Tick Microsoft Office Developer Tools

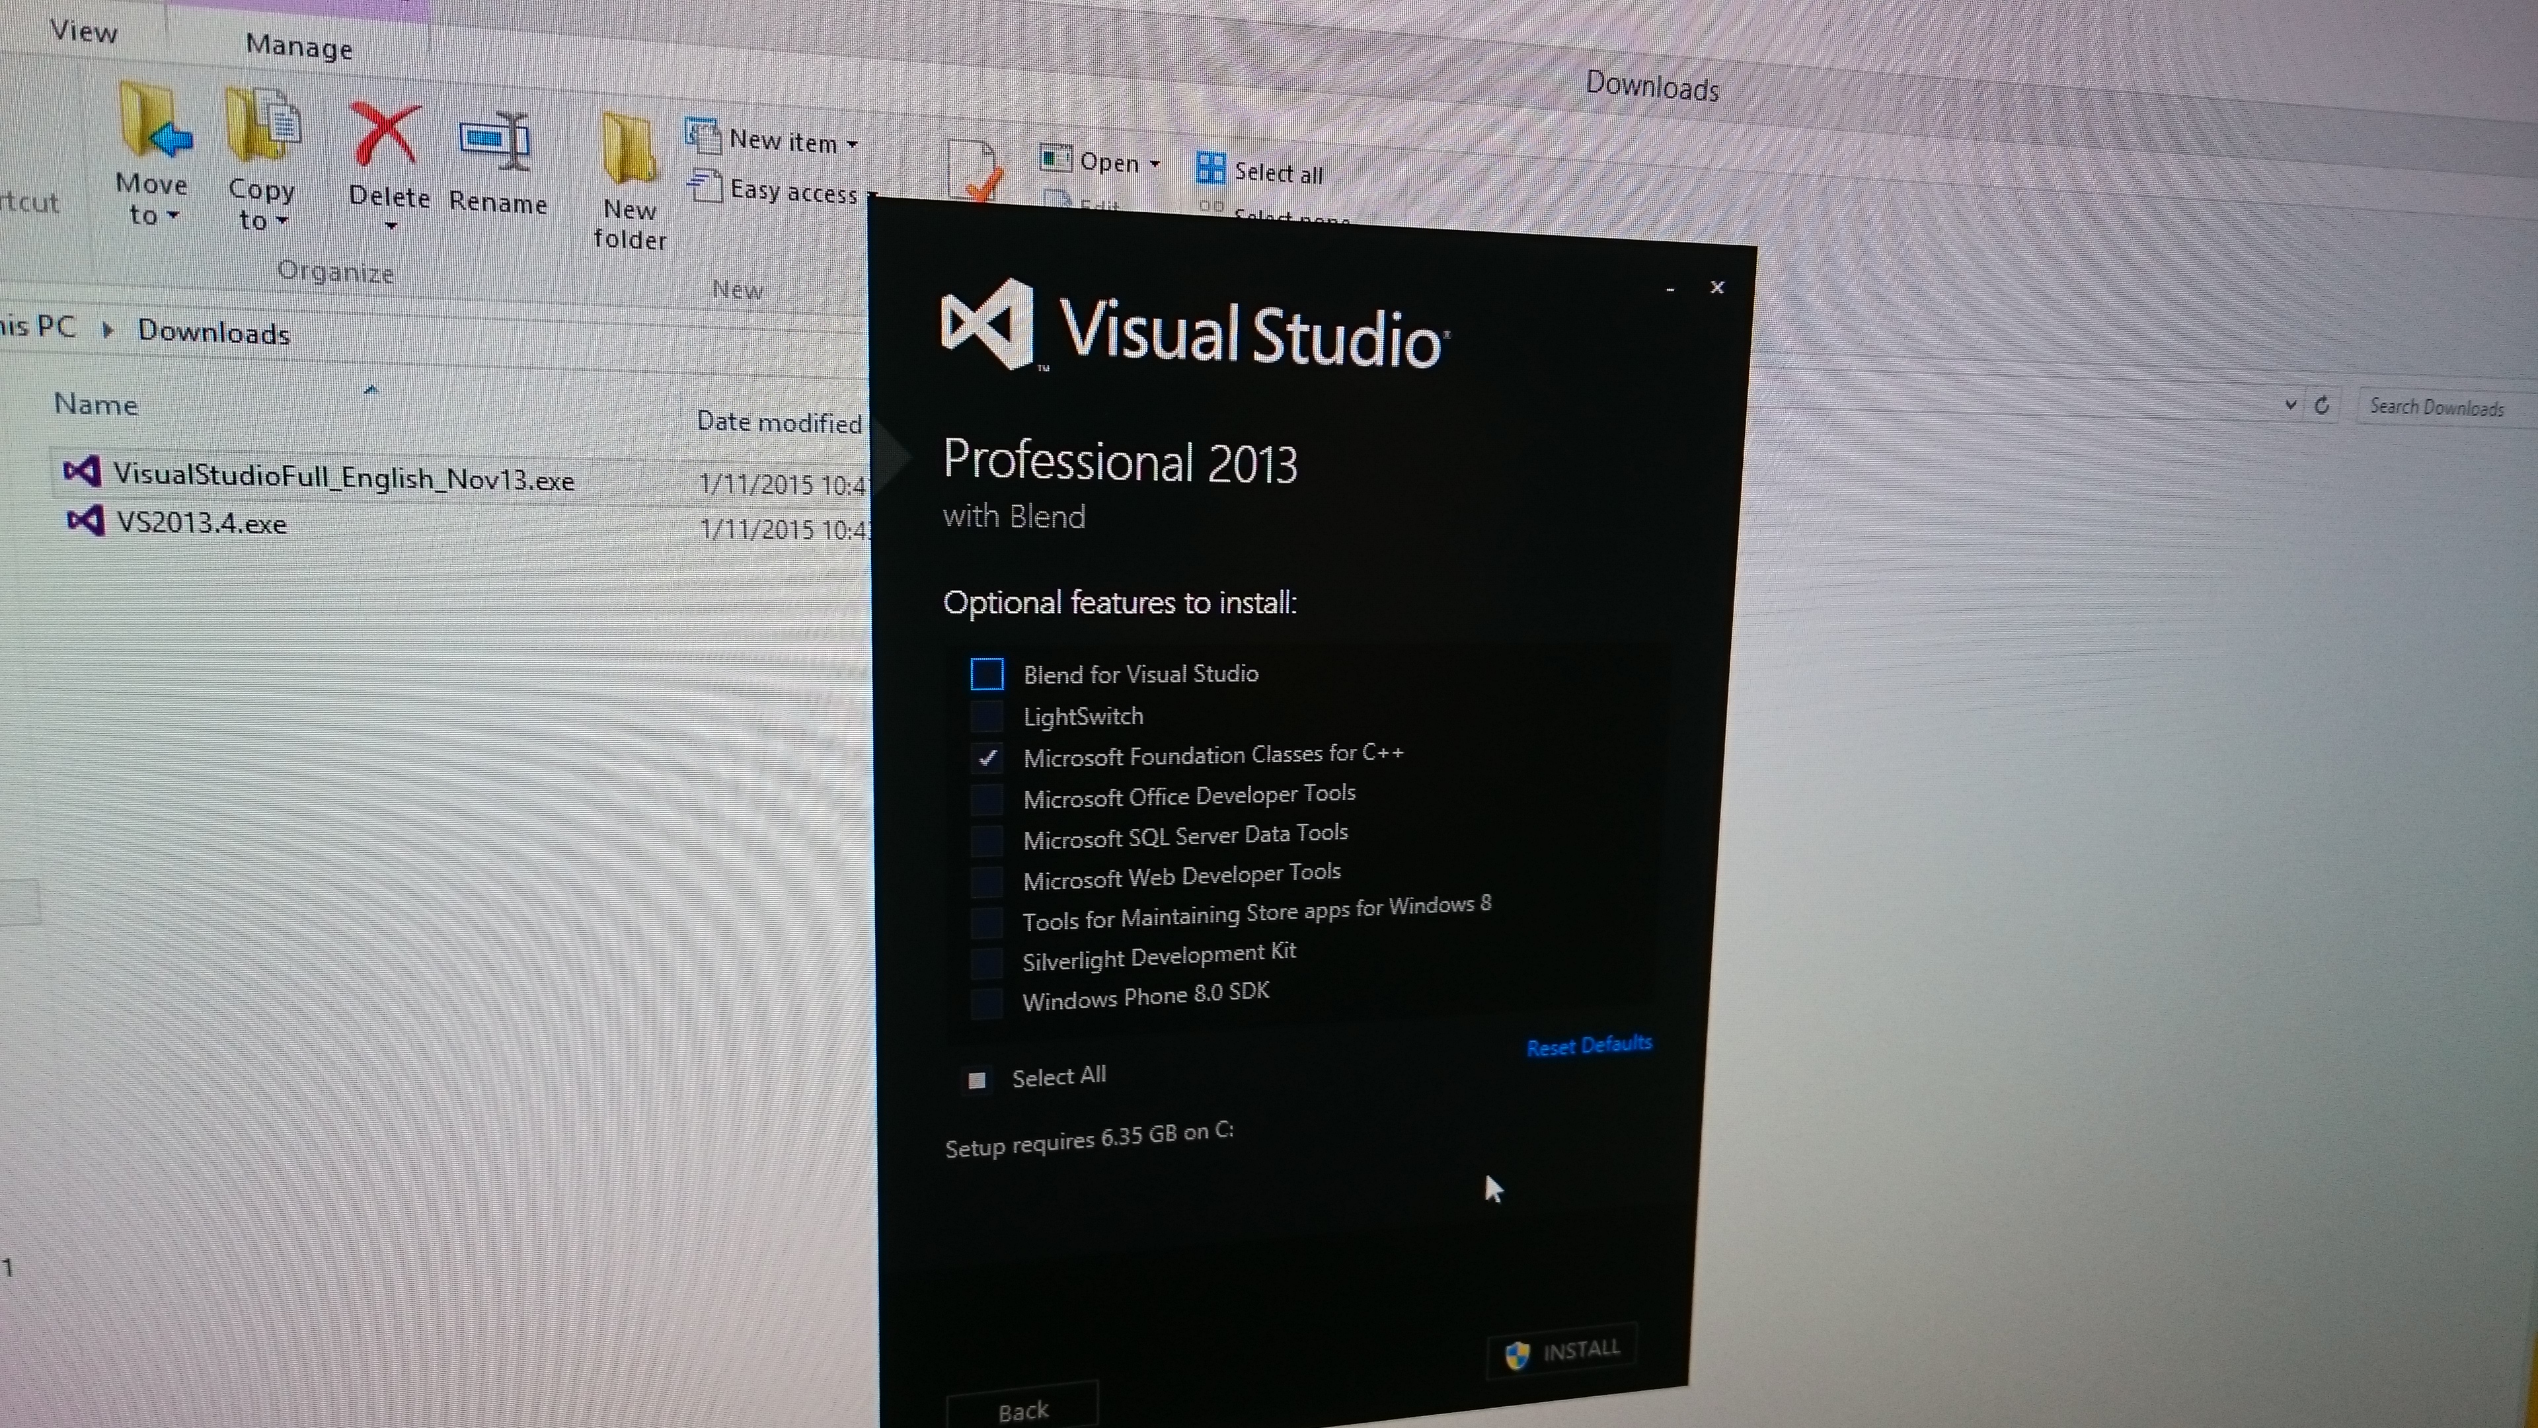(986, 799)
